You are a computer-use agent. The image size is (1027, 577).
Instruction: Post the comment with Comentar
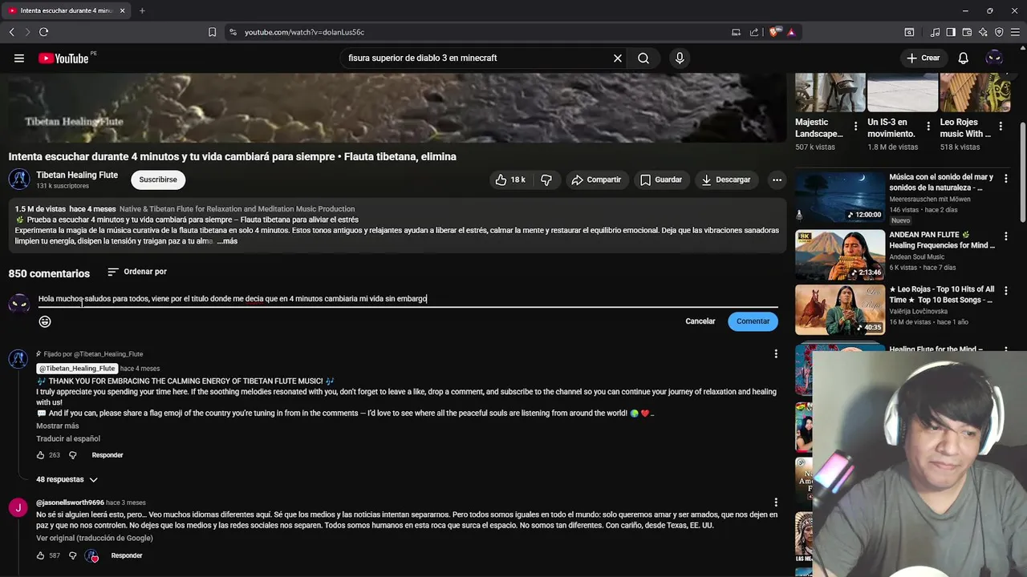[x=753, y=321]
